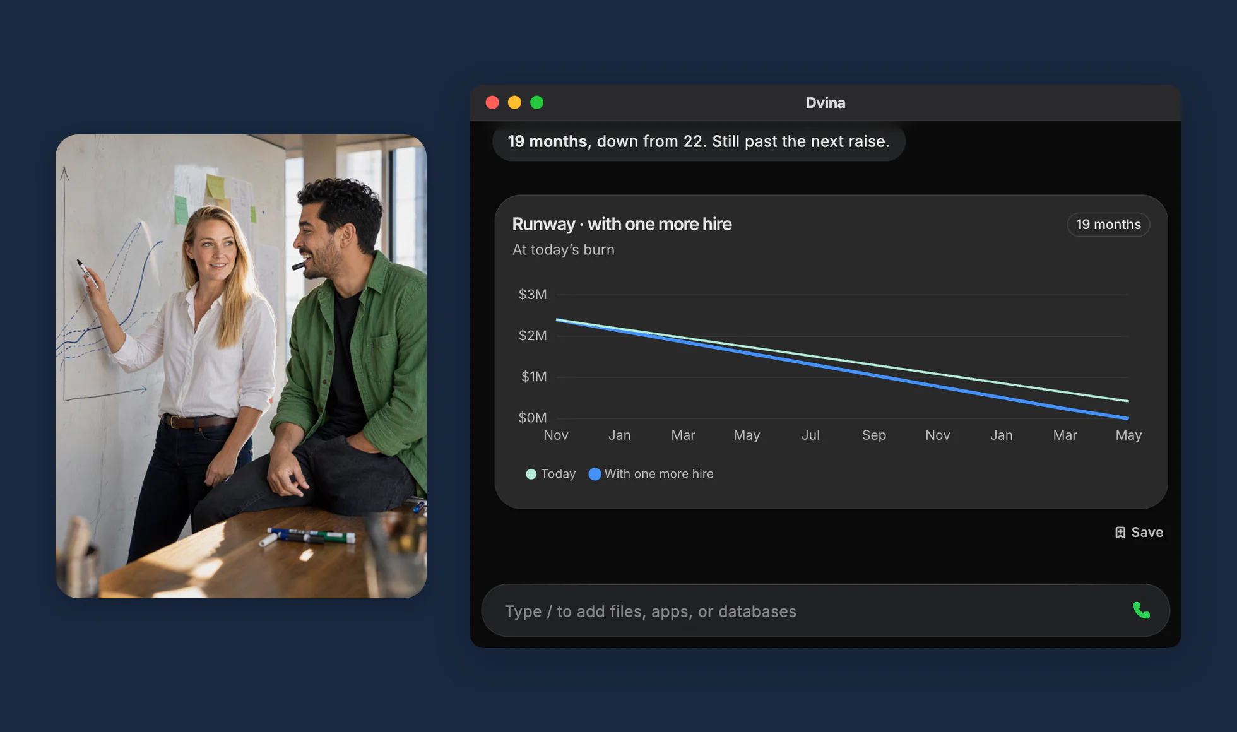This screenshot has width=1237, height=732.
Task: Click the 'At today's burn' subtitle
Action: coord(563,250)
